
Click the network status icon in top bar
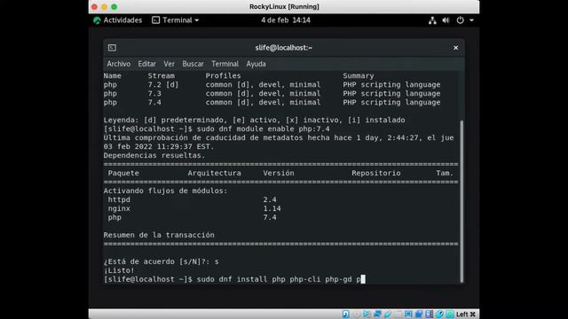click(x=432, y=20)
